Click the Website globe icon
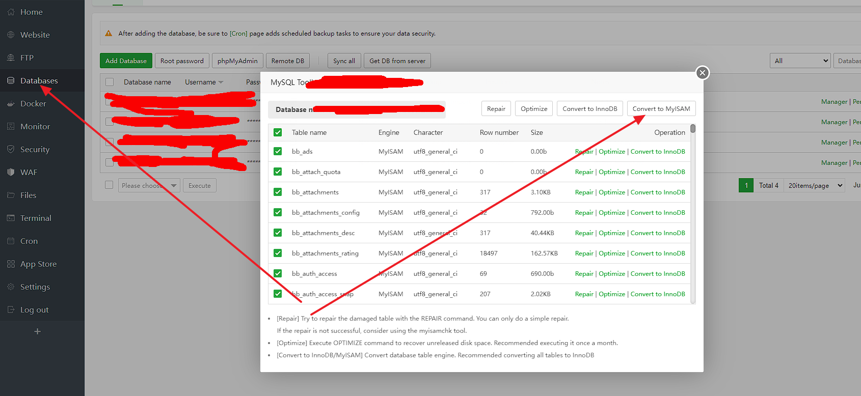Image resolution: width=861 pixels, height=396 pixels. tap(11, 35)
